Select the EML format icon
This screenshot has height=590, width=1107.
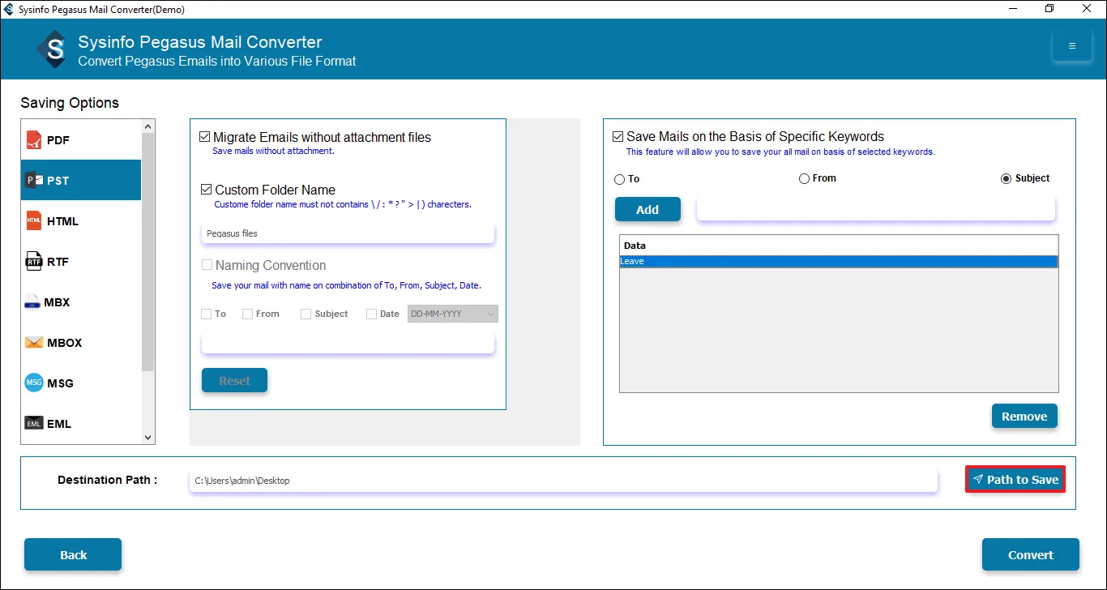(x=34, y=424)
